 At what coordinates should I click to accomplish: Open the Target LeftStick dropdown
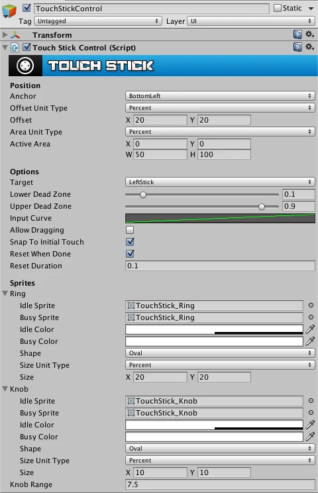tap(220, 182)
